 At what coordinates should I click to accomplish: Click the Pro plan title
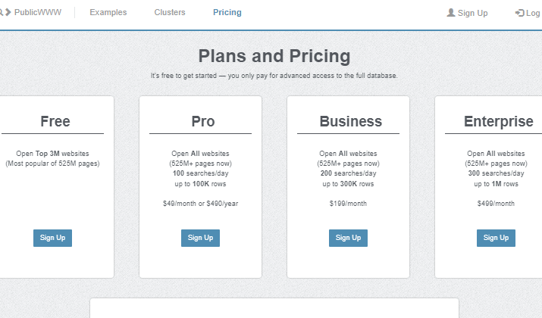tap(203, 122)
